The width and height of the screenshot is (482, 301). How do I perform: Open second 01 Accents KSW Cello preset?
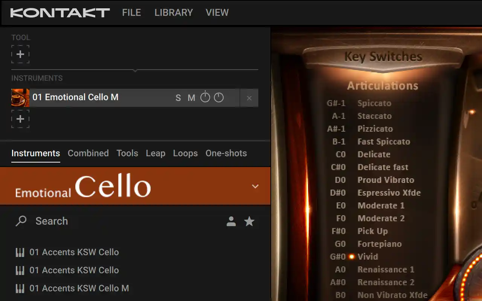(74, 270)
